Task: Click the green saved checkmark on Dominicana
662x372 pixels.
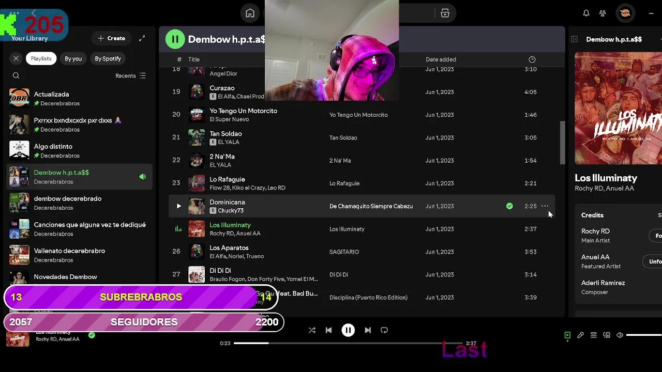Action: point(509,206)
